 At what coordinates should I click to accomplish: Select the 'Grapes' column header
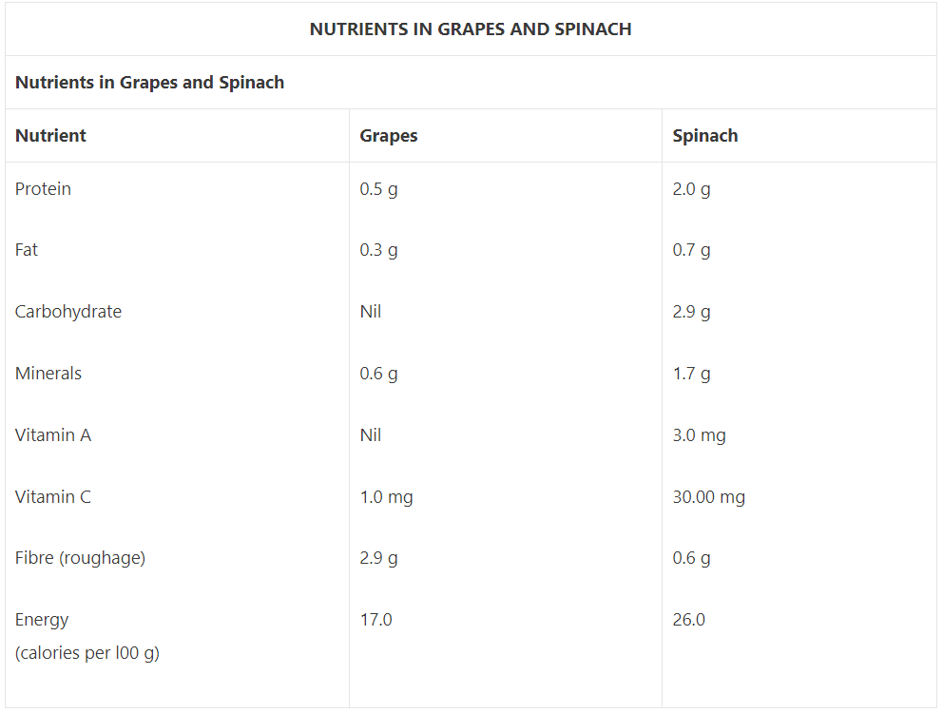(388, 136)
